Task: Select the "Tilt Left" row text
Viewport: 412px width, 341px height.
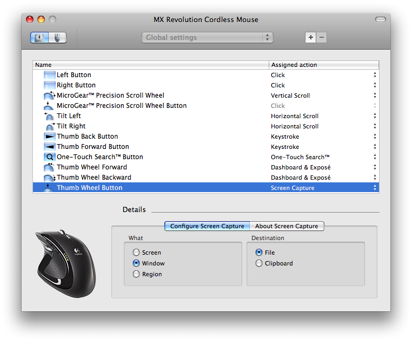Action: tap(69, 116)
